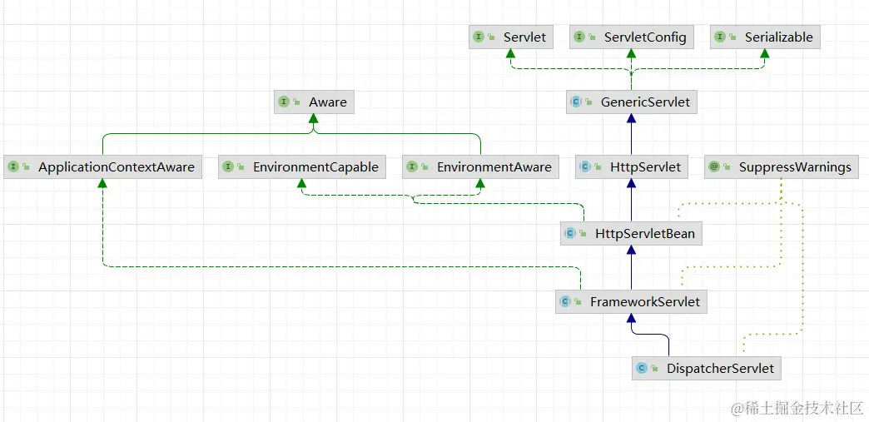
Task: Select the EnvironmentCapable node
Action: [302, 167]
